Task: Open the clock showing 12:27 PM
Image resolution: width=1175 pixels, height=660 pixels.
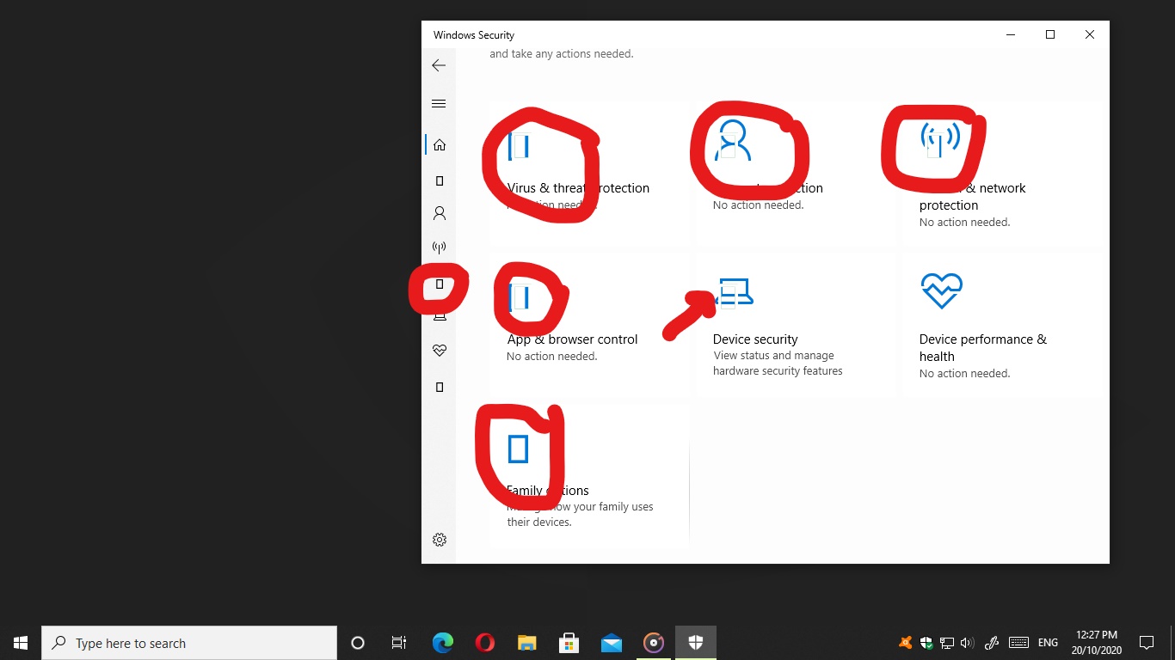Action: (x=1097, y=643)
